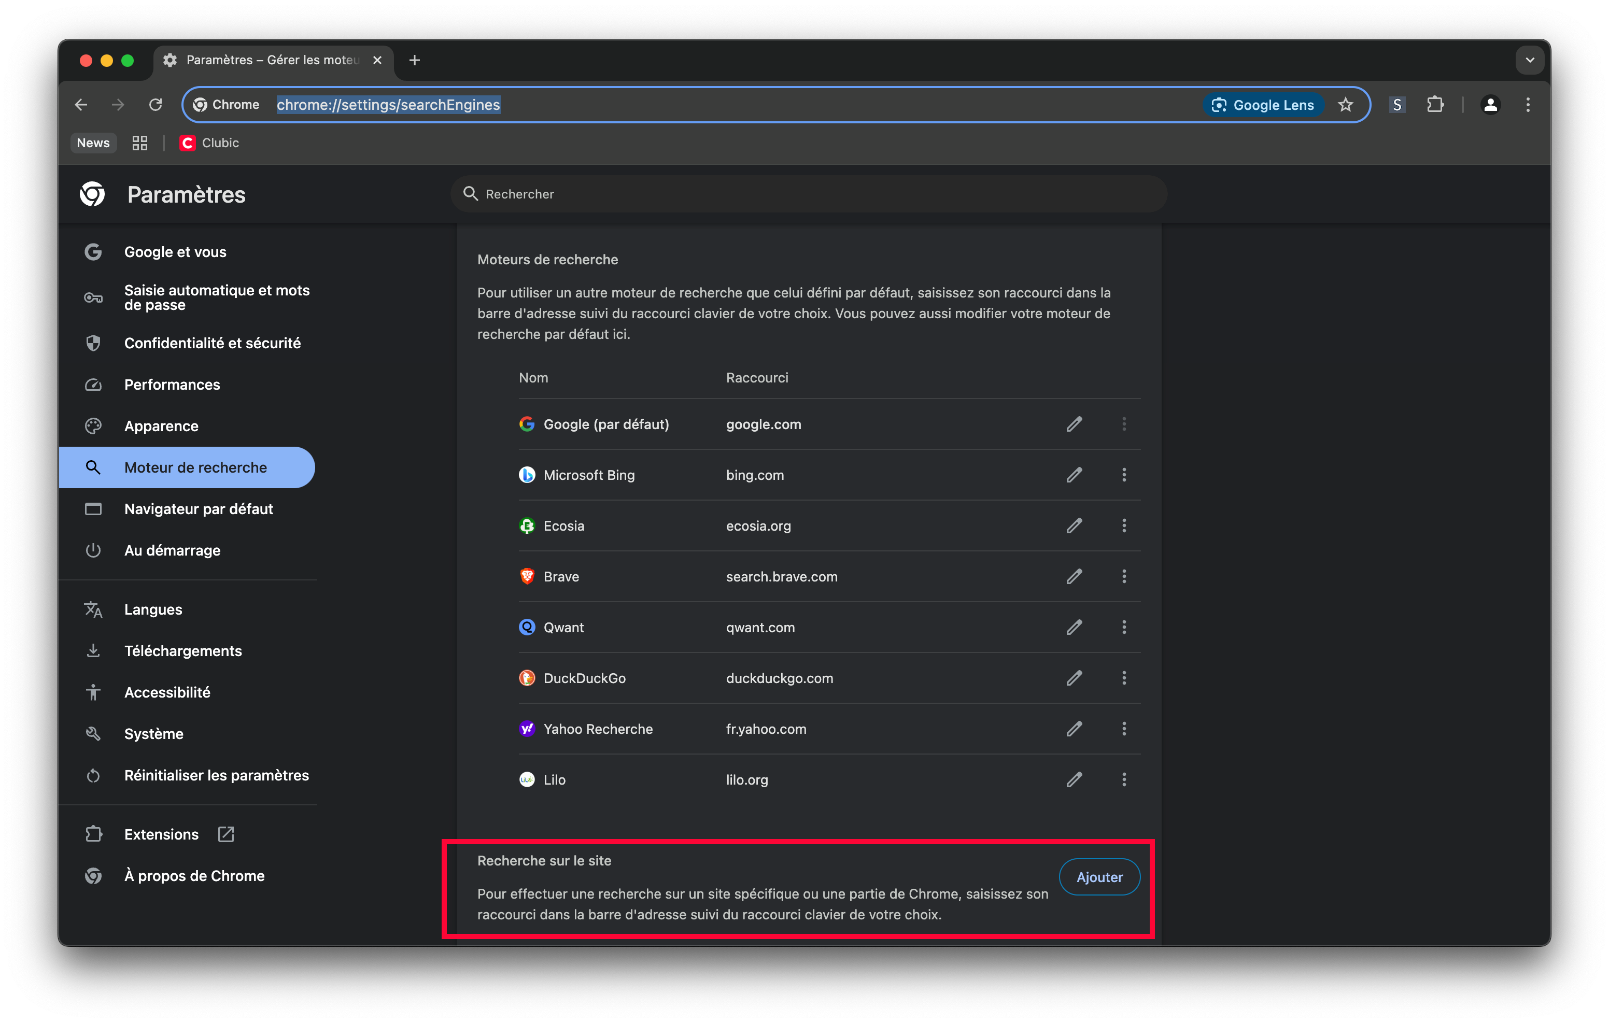Open a new tab with plus button
This screenshot has height=1023, width=1609.
(414, 60)
